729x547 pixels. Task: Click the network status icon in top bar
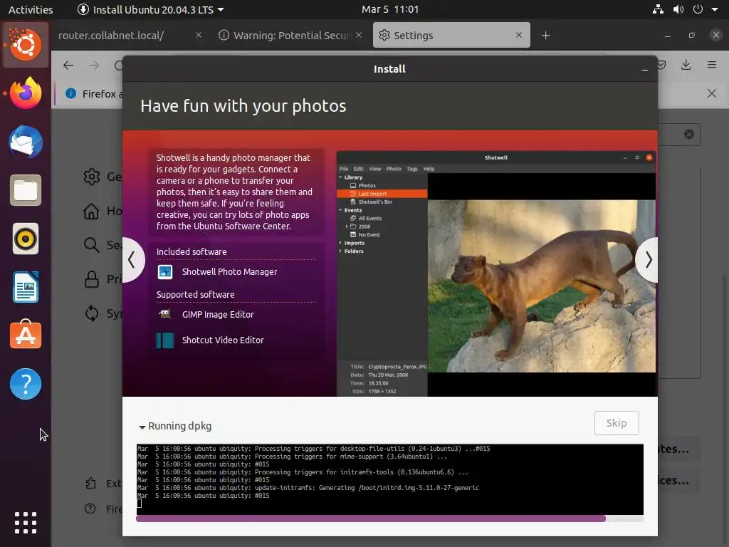(658, 9)
